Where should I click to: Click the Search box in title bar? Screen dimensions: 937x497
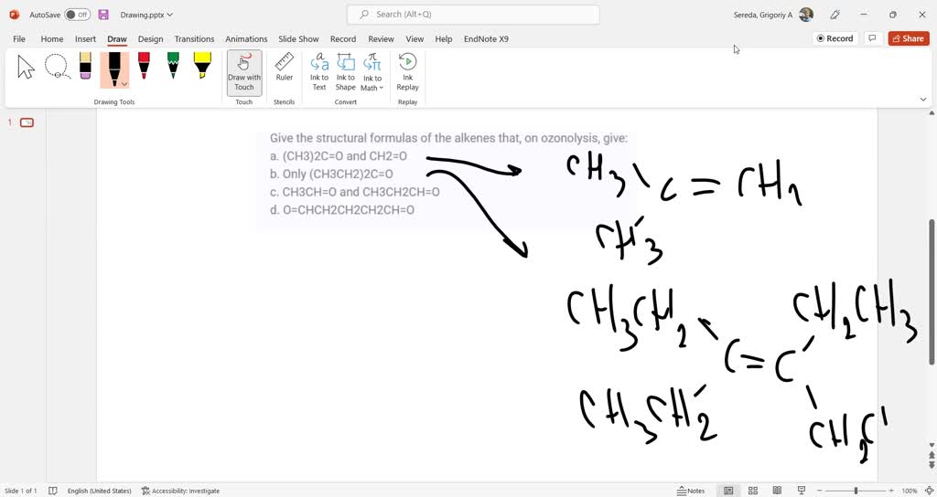point(473,15)
